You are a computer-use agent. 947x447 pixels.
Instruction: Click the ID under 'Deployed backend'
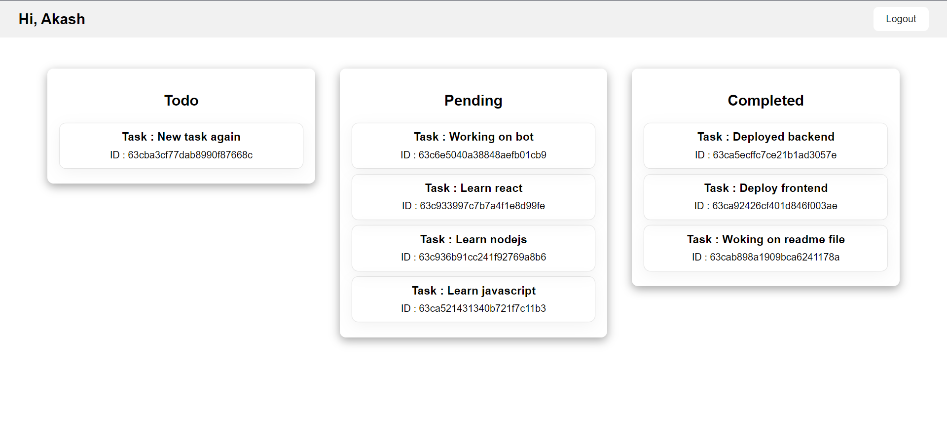tap(765, 154)
